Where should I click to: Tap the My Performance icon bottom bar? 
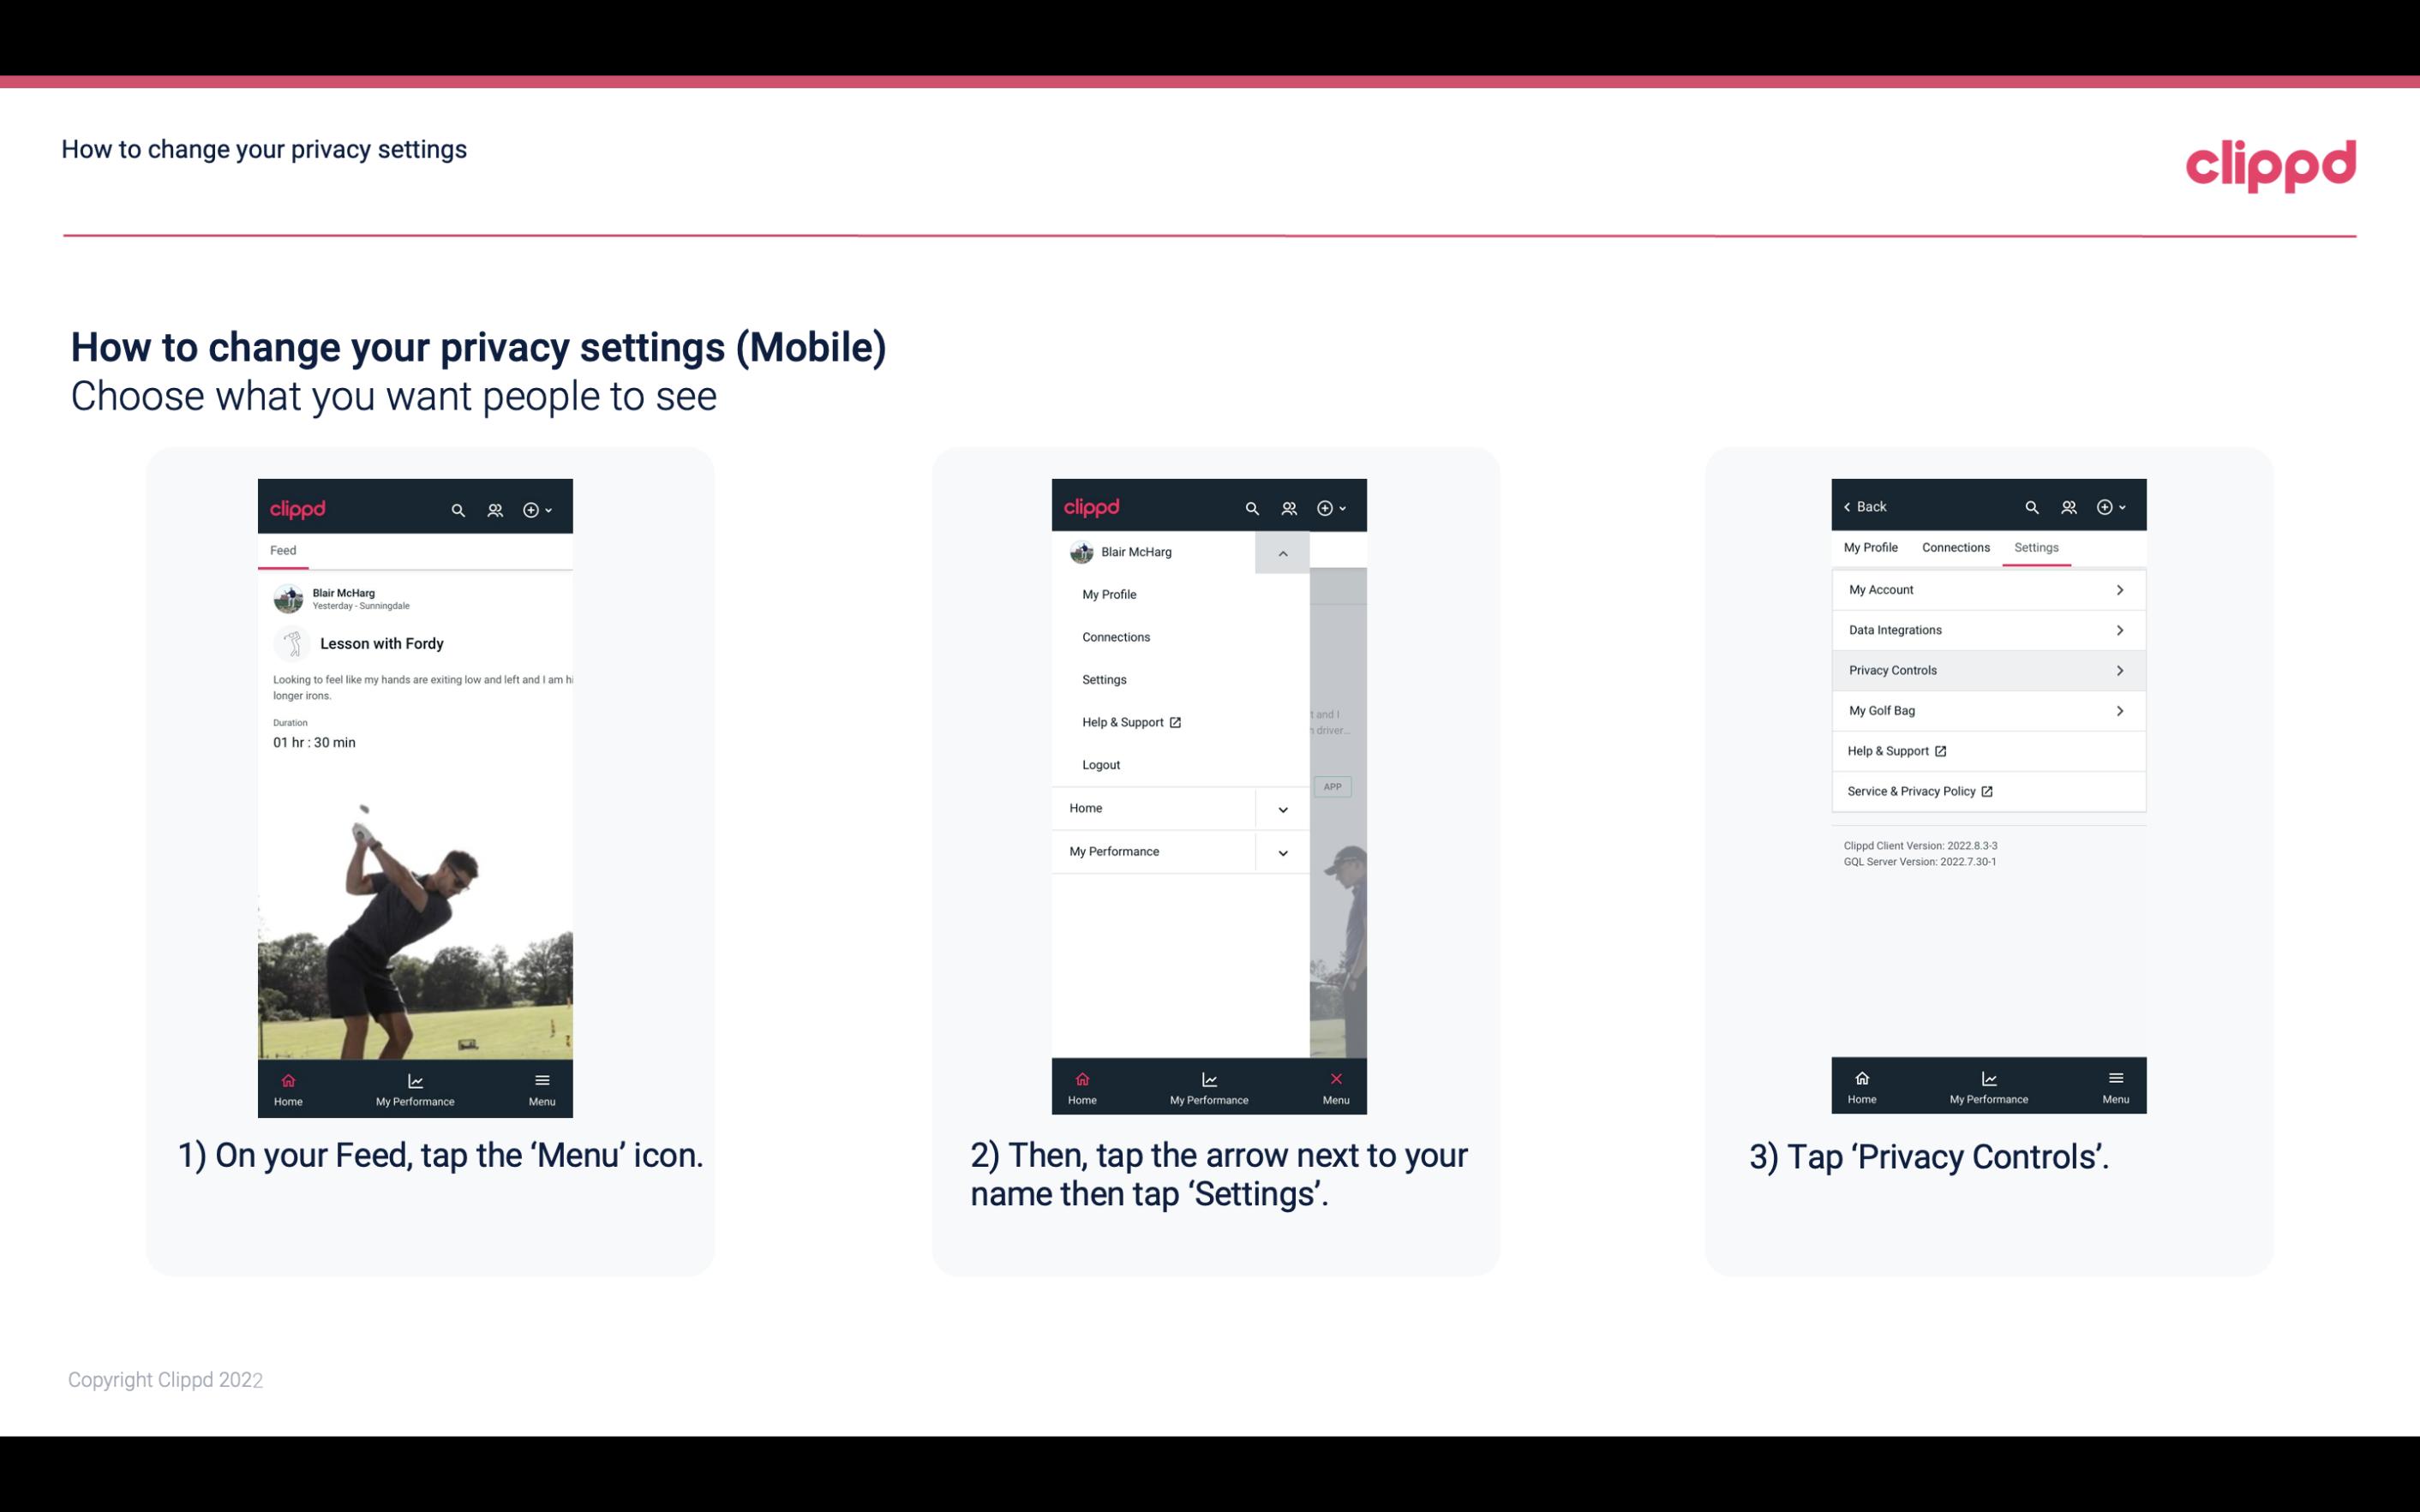(416, 1087)
